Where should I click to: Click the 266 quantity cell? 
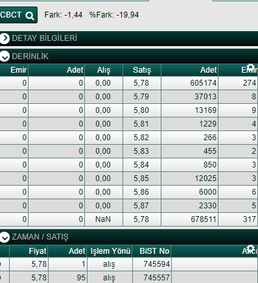(189, 138)
